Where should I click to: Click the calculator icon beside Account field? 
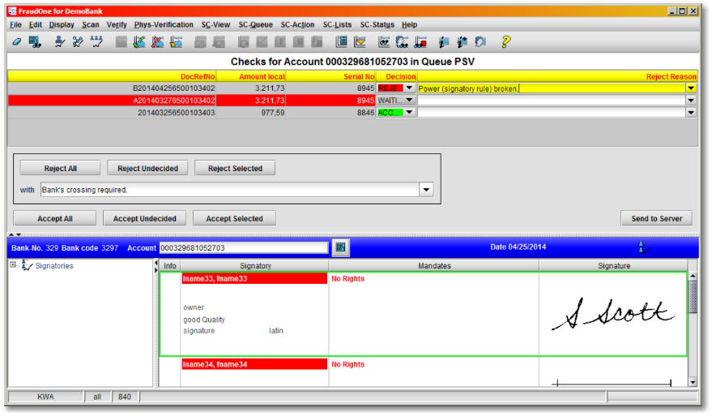[341, 247]
